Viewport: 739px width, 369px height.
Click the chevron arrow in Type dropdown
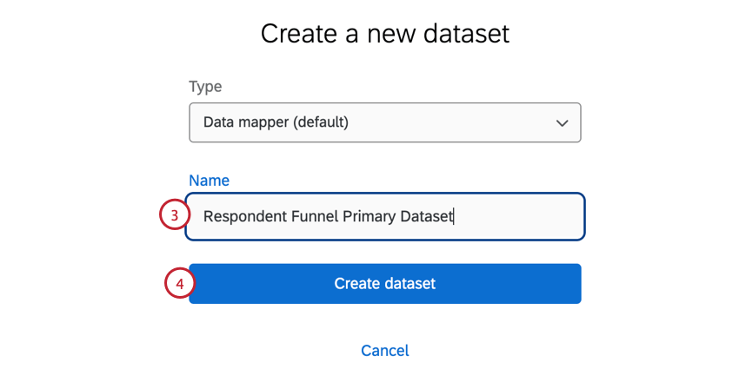click(562, 123)
